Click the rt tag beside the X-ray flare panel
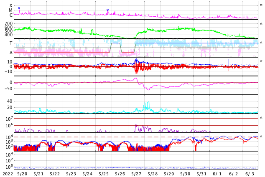Viewport: 265px width, 177px height. coord(261,5)
